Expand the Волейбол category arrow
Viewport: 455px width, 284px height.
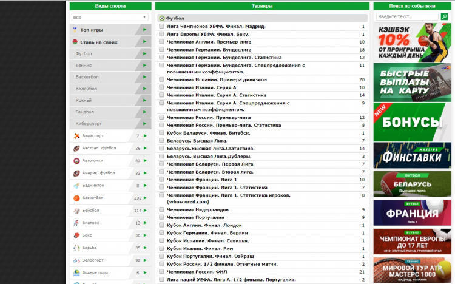click(144, 89)
